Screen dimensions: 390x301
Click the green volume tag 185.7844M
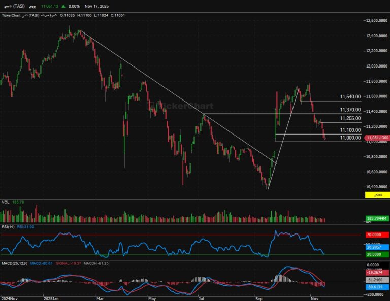(x=377, y=218)
